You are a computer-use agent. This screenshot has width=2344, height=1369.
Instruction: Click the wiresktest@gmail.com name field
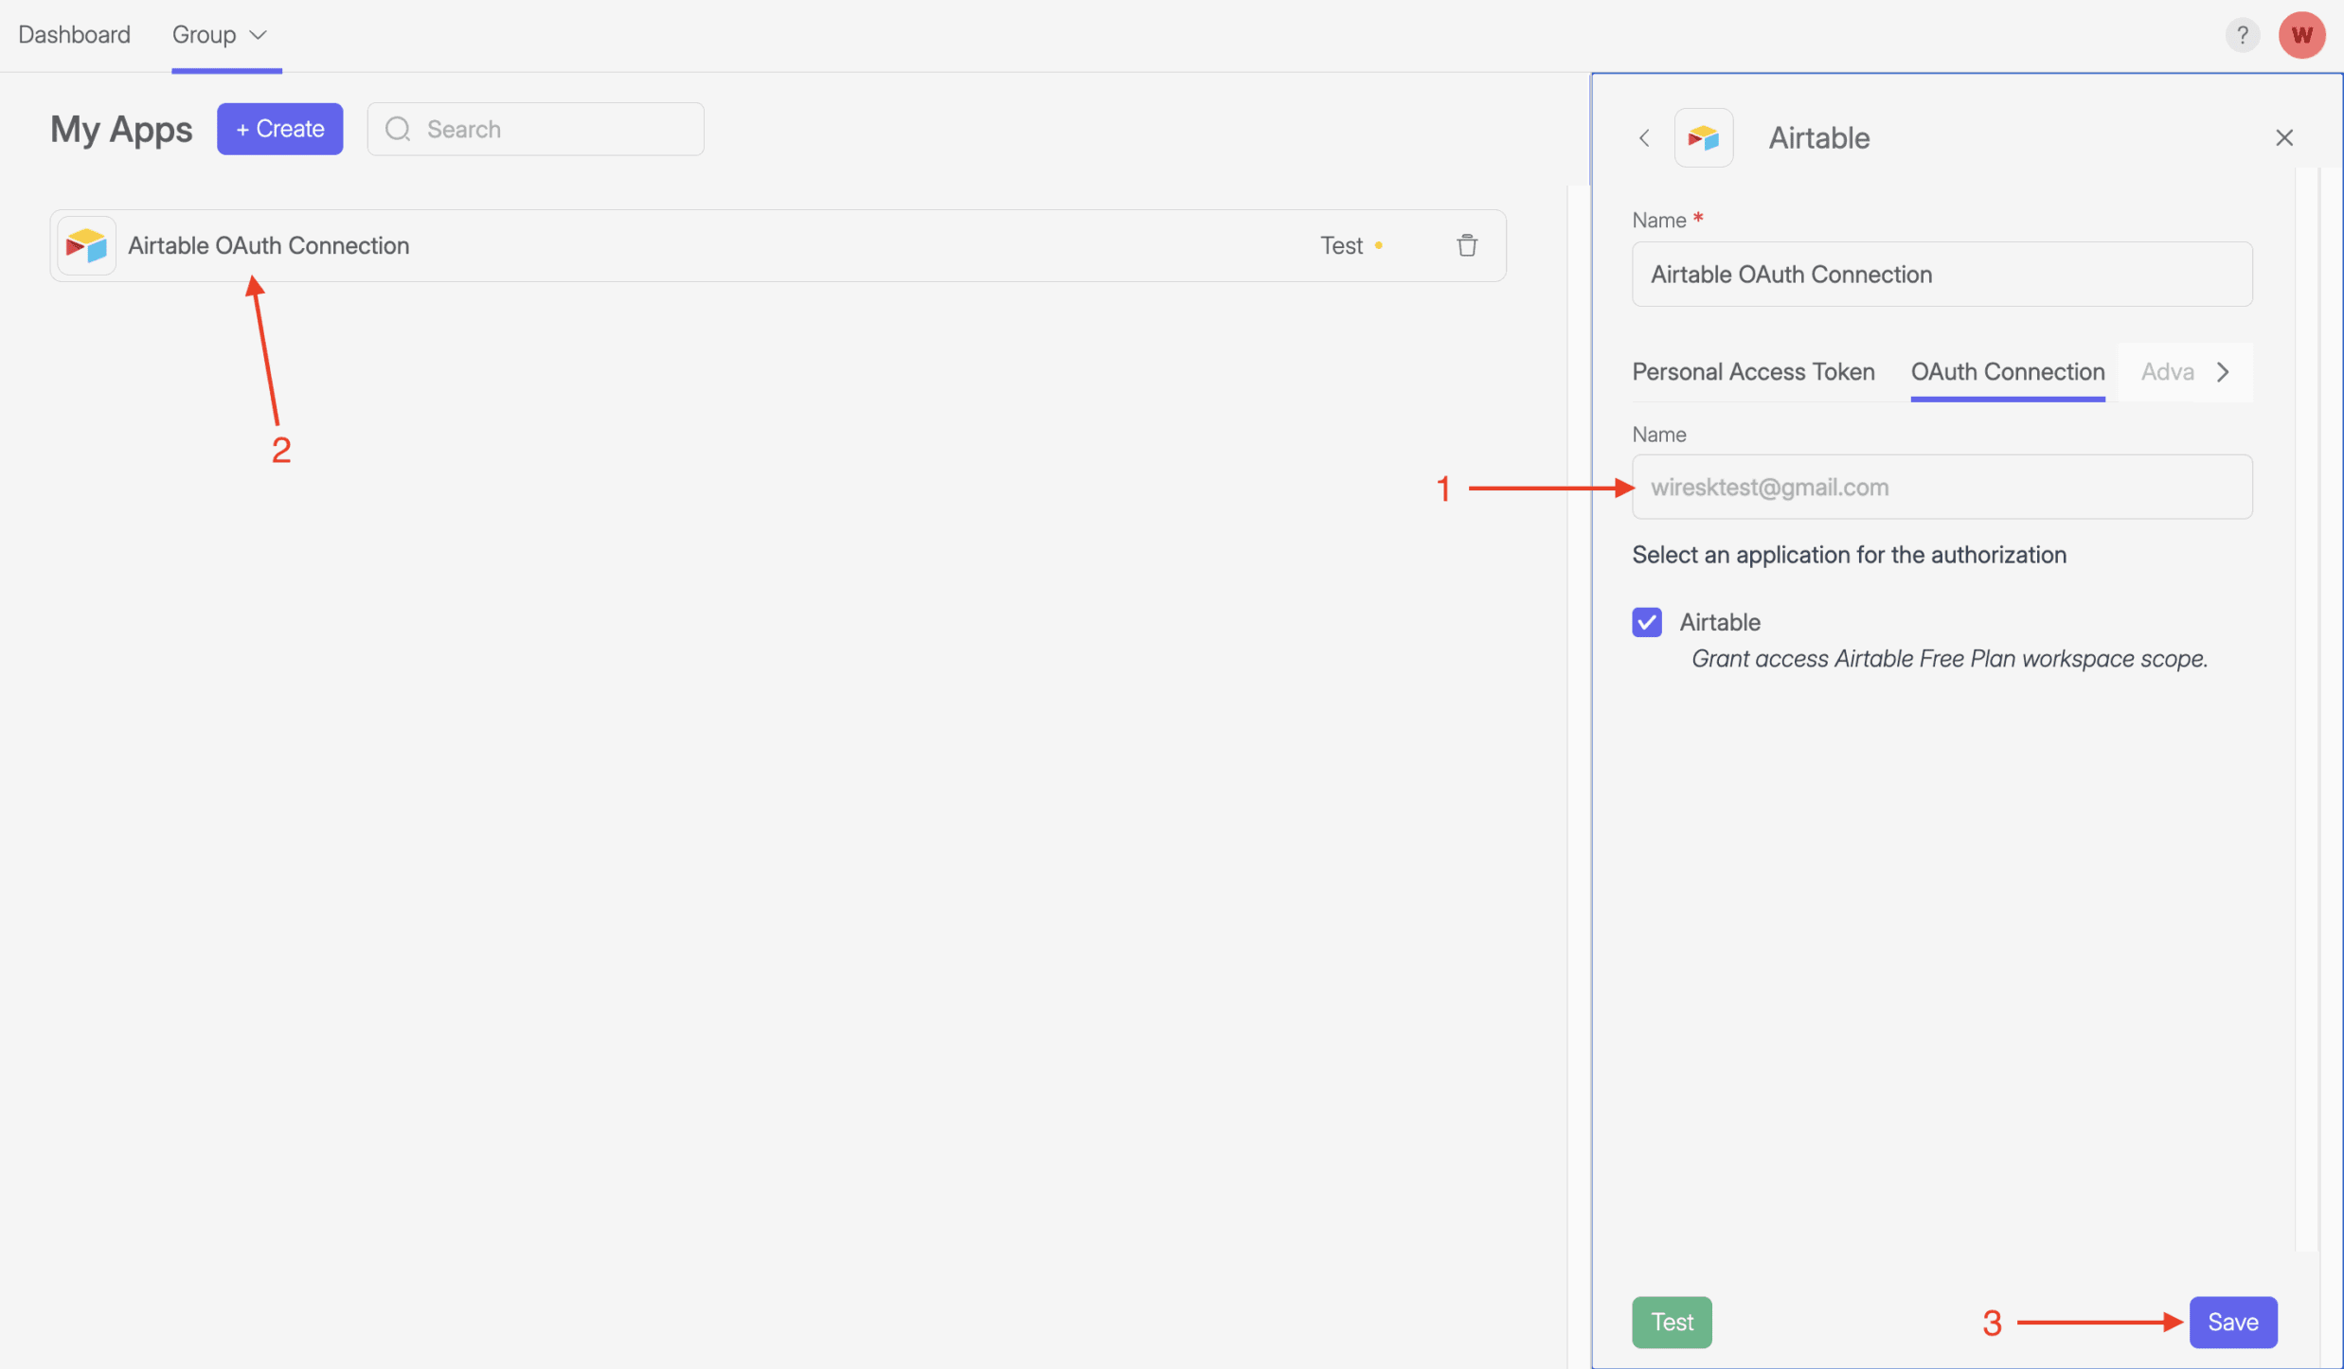pos(1941,487)
